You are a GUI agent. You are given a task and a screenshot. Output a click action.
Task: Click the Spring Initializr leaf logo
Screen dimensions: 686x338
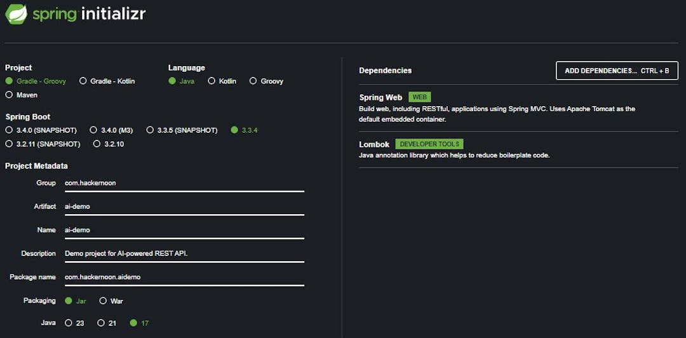point(16,13)
